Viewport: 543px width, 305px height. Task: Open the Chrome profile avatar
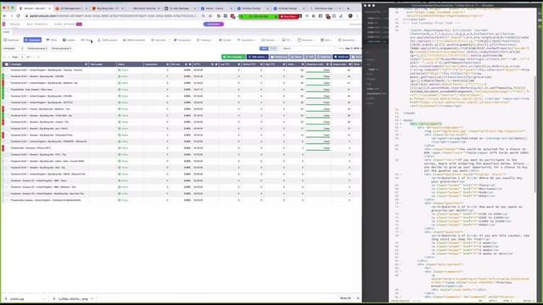tap(350, 16)
